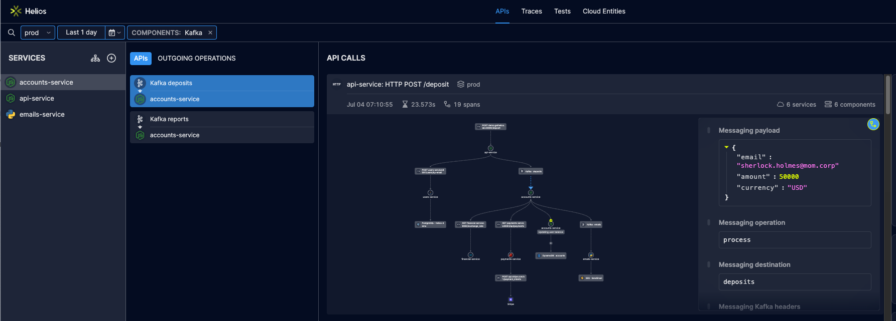Select the SES SendEmail span node

click(591, 278)
